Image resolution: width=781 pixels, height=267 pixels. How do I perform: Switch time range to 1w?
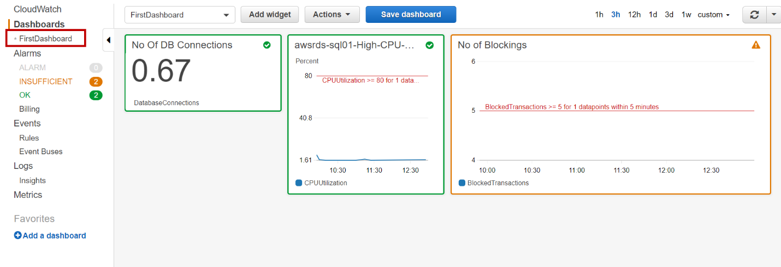[x=686, y=15]
